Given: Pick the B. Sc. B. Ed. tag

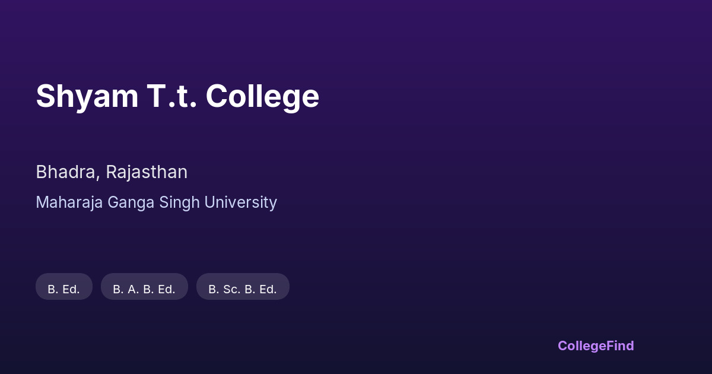Looking at the screenshot, I should coord(243,289).
